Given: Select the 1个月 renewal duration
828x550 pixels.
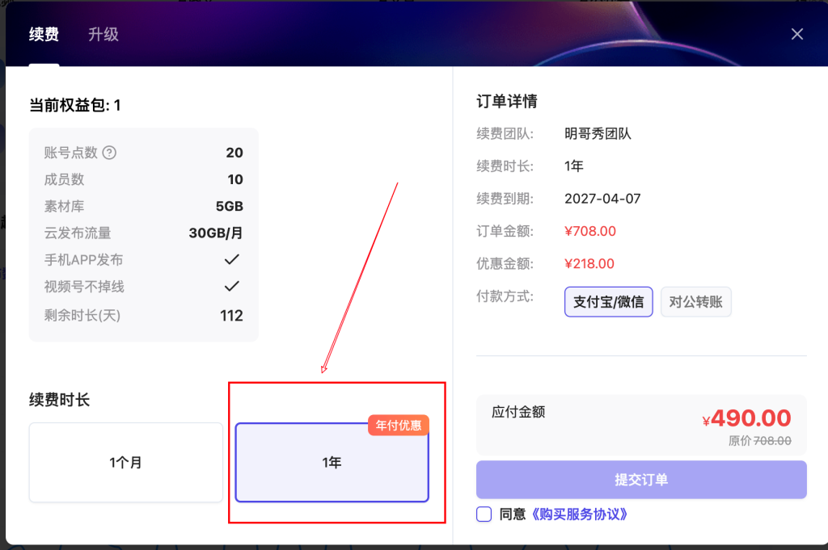Looking at the screenshot, I should (126, 463).
